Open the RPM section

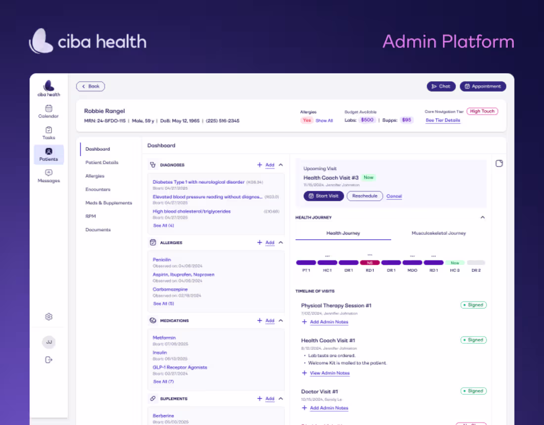tap(91, 216)
